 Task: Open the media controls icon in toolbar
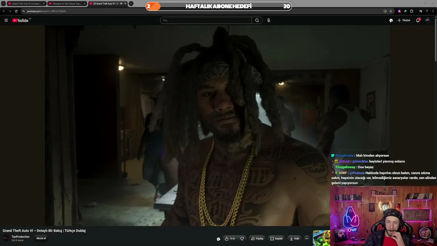click(x=421, y=11)
